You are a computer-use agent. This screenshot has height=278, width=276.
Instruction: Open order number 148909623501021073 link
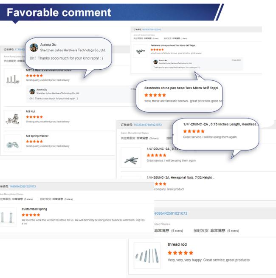[23, 187]
